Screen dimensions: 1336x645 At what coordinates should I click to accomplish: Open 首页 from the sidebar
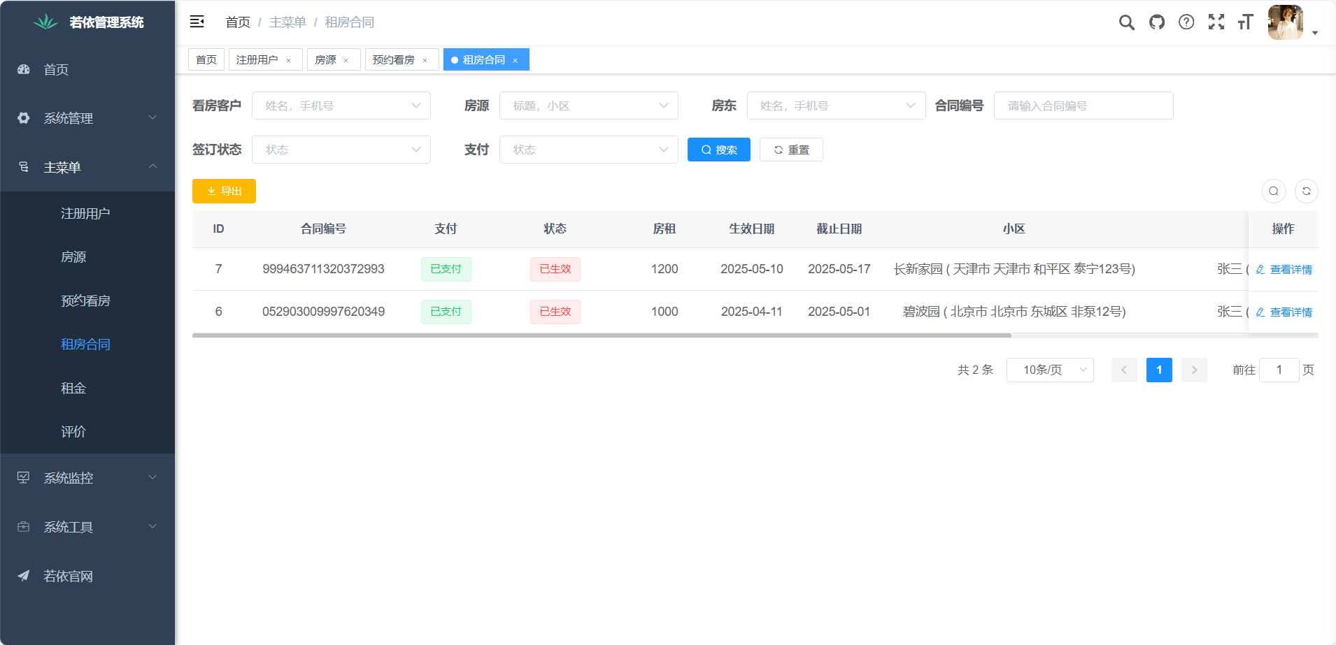(x=87, y=69)
